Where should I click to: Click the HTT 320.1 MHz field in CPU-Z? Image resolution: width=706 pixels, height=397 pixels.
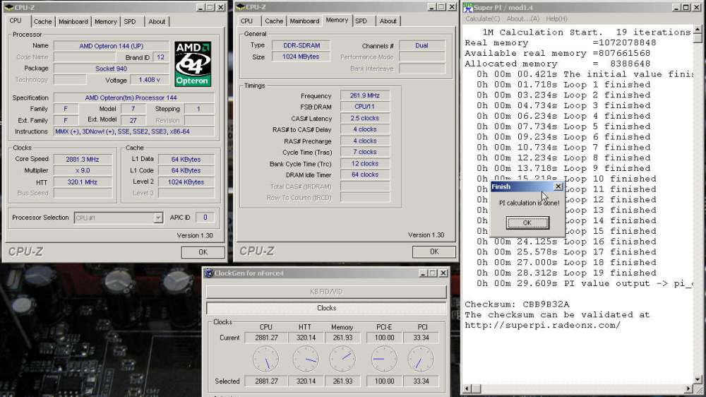pos(83,182)
